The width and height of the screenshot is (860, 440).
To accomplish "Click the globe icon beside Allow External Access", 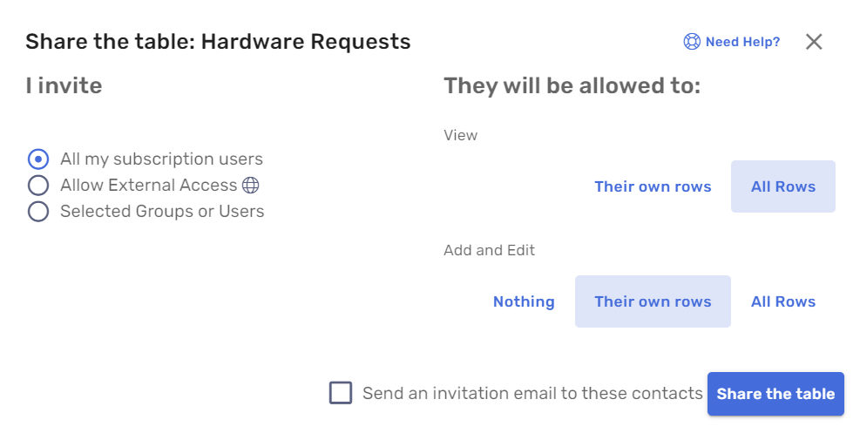I will pyautogui.click(x=251, y=186).
